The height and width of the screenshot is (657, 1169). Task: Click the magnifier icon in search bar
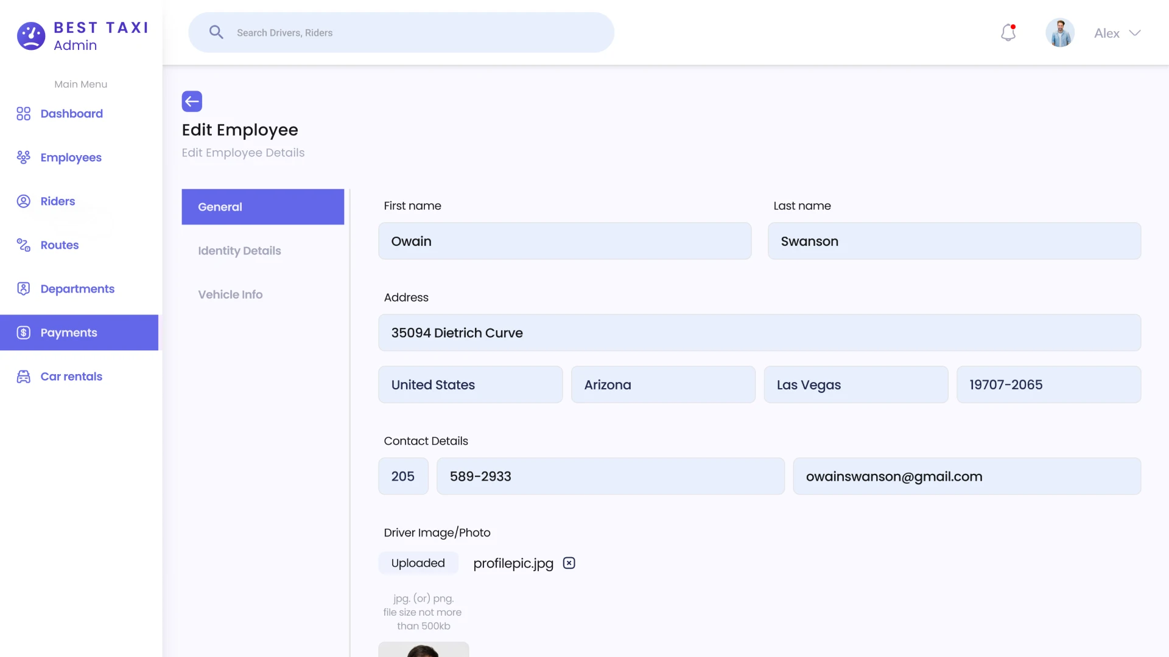[216, 32]
